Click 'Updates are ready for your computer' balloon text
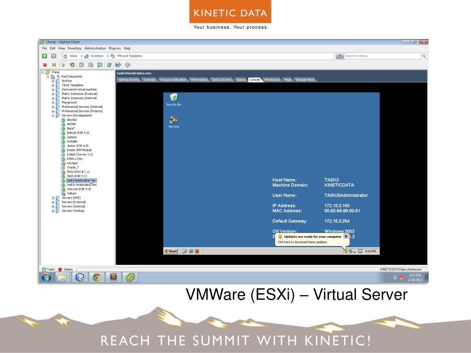 point(313,237)
